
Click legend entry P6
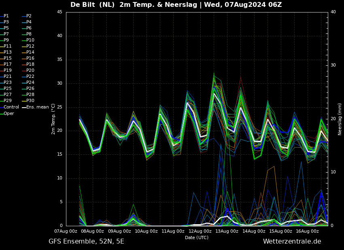click(29, 28)
